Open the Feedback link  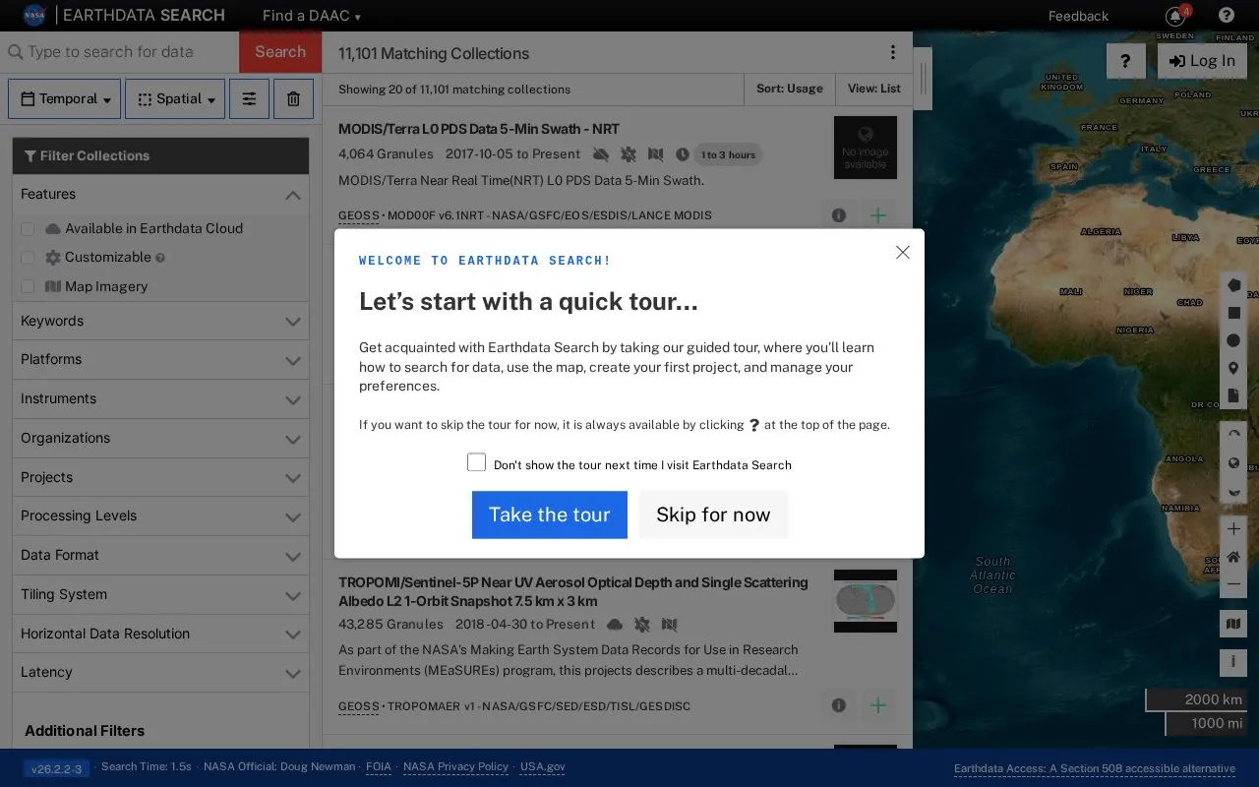(x=1078, y=16)
